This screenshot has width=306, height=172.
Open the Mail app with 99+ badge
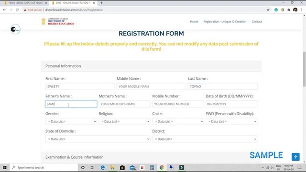[133, 168]
